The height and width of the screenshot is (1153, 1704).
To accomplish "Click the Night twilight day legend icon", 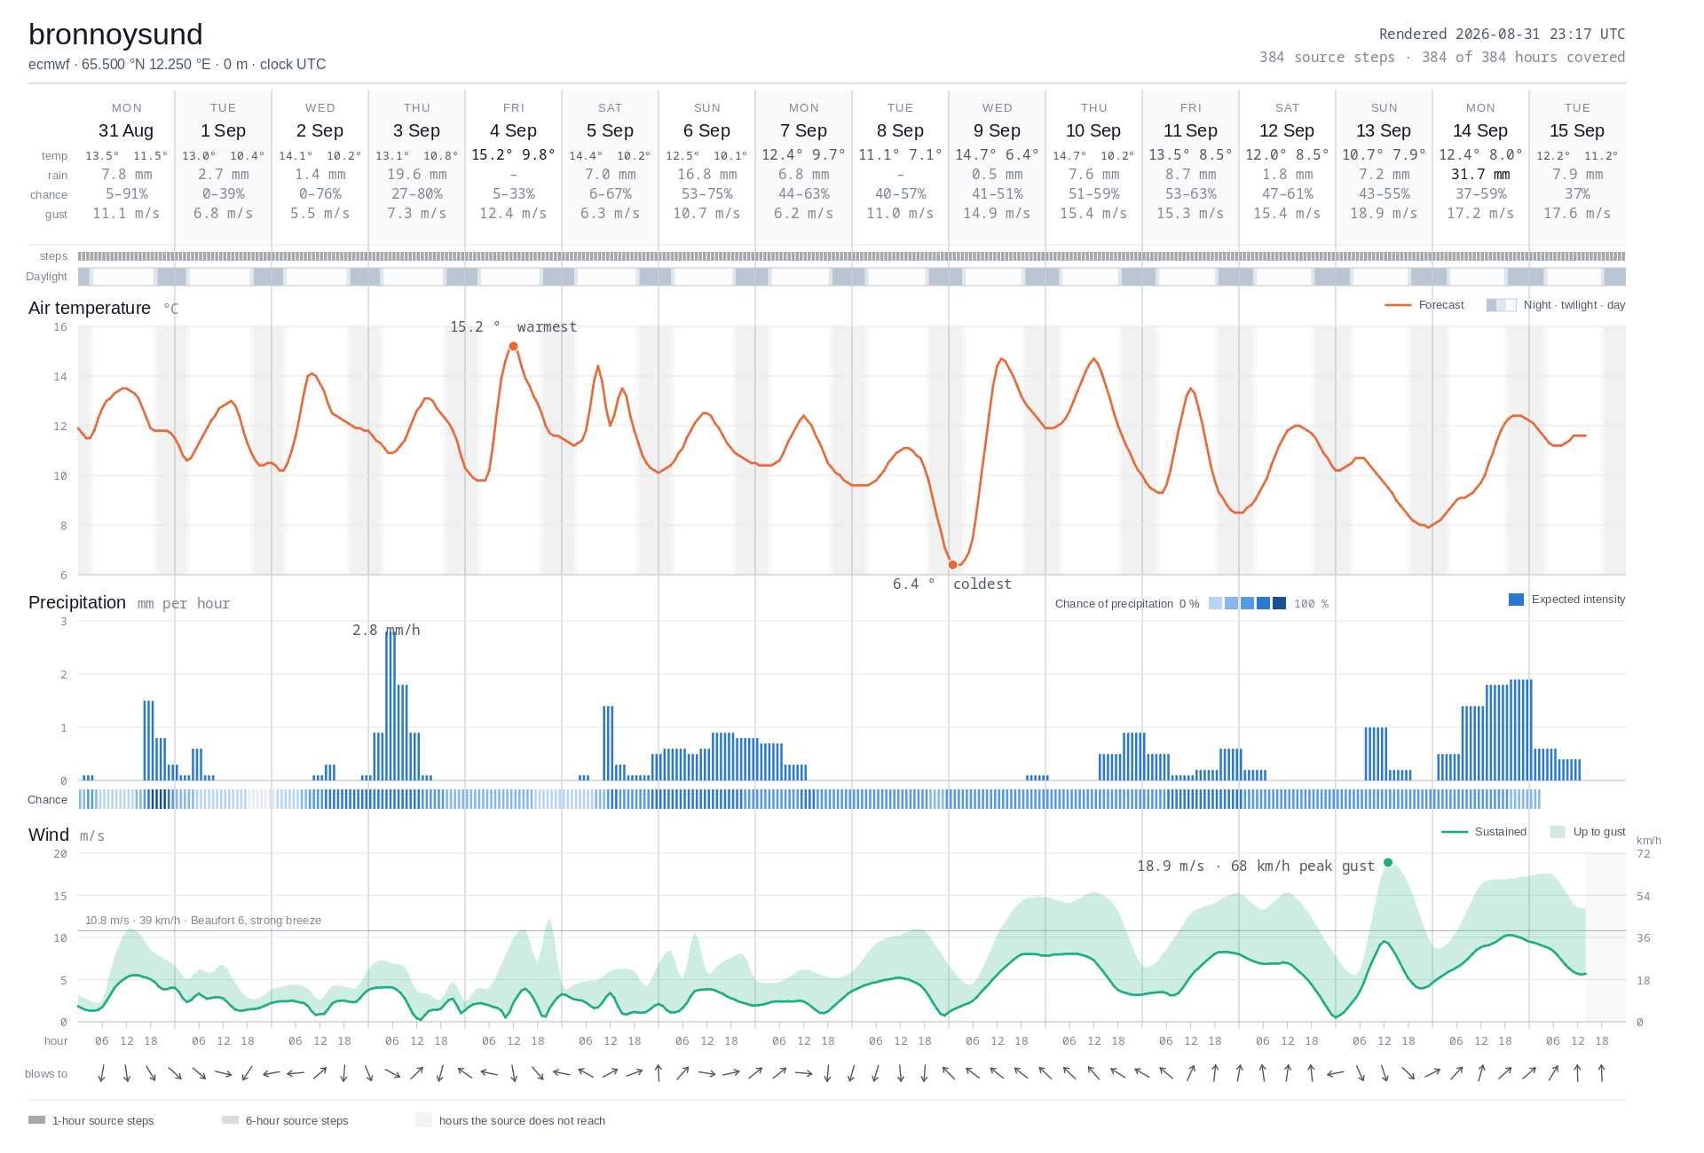I will point(1502,305).
